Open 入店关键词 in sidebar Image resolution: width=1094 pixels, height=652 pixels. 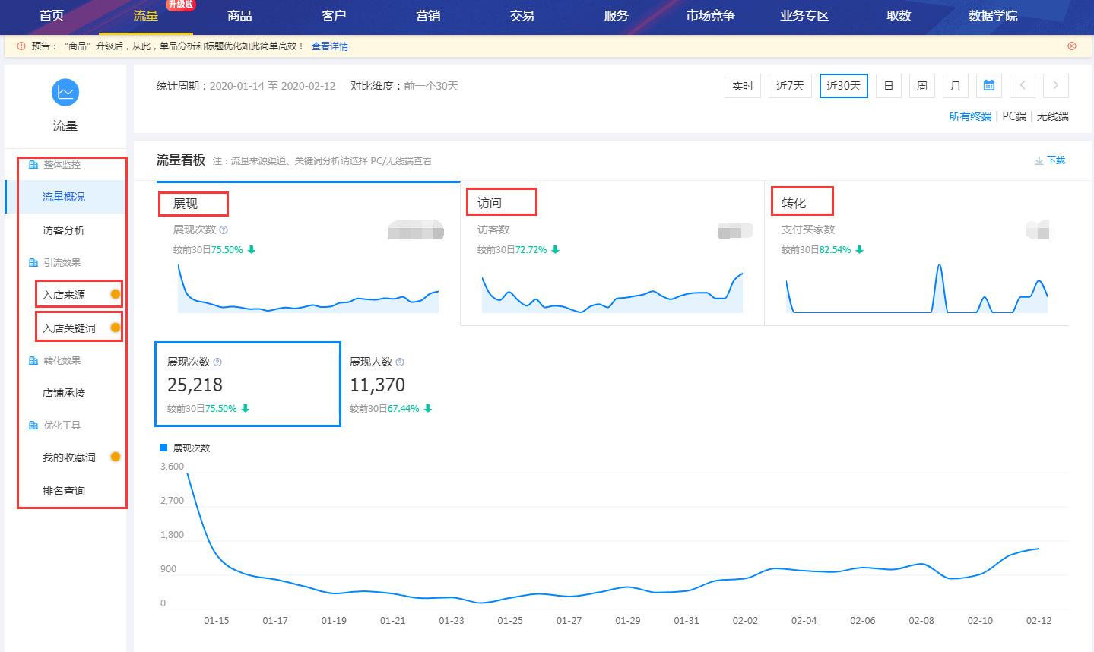[x=69, y=328]
